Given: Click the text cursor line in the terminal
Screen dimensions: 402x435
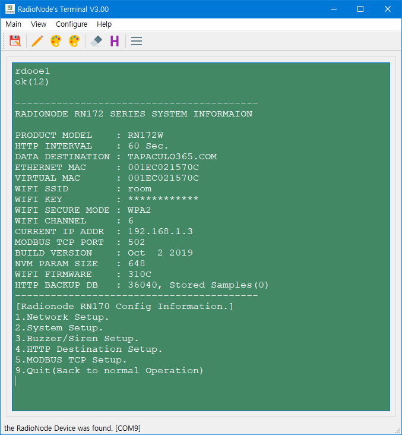Looking at the screenshot, I should pyautogui.click(x=15, y=381).
